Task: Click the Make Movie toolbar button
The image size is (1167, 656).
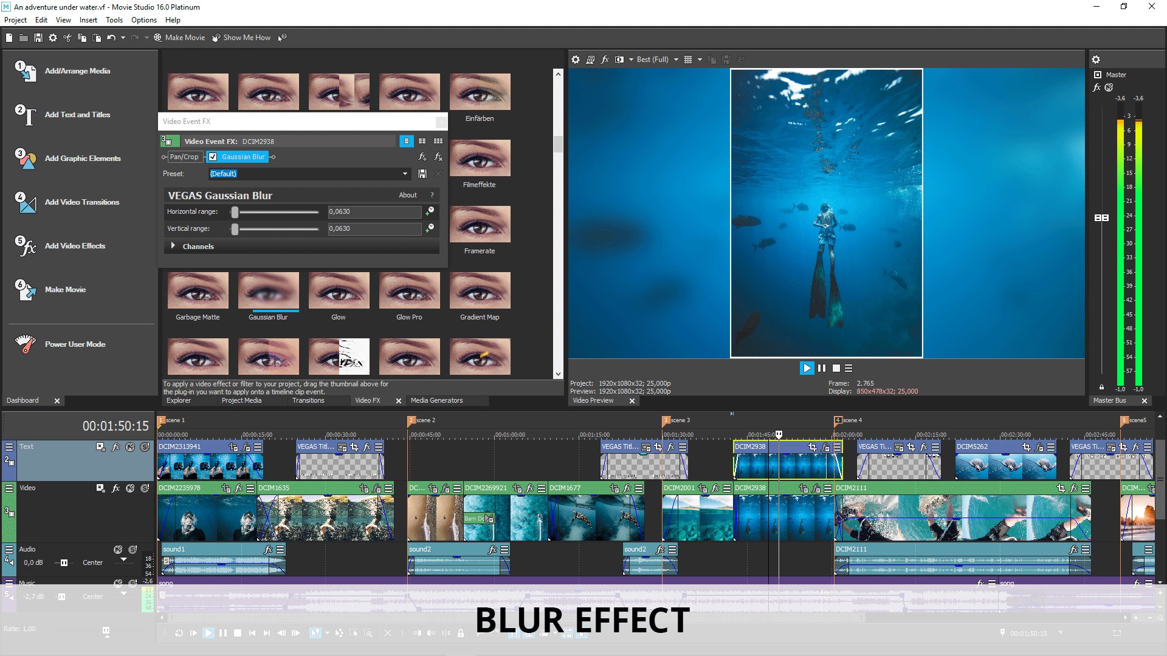Action: 179,38
